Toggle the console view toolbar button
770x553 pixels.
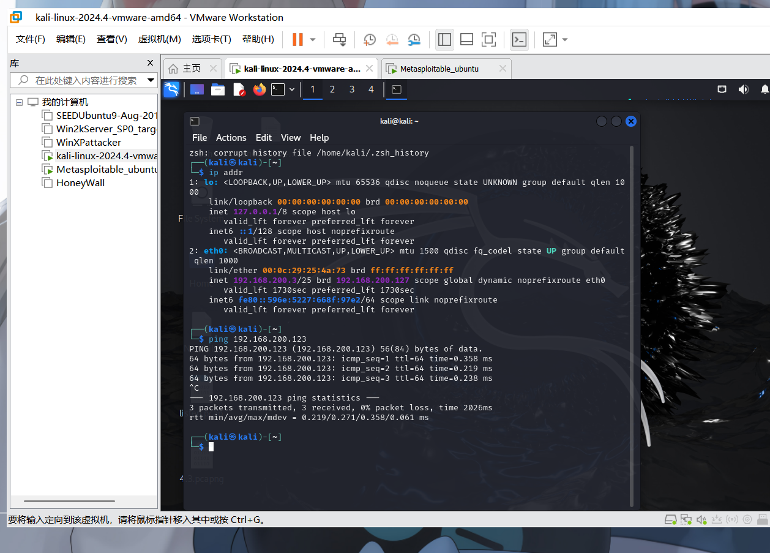pyautogui.click(x=519, y=40)
